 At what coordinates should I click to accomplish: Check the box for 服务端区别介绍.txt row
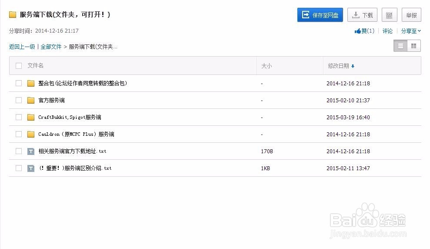tap(19, 168)
